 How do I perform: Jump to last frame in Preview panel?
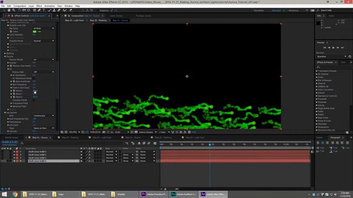(342, 48)
